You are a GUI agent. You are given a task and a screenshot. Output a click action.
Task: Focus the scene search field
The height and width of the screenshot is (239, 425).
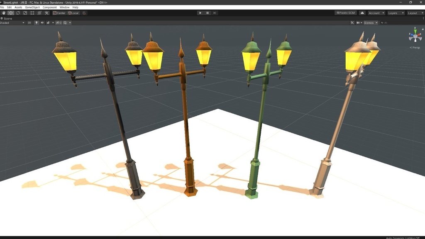pos(402,23)
